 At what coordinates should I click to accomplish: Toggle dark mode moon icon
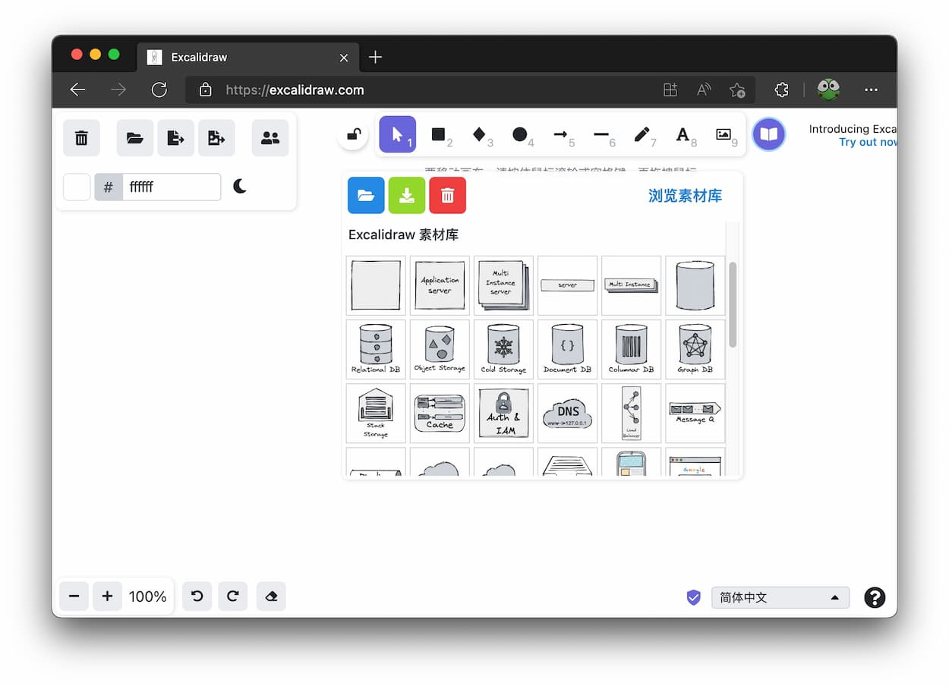coord(240,187)
